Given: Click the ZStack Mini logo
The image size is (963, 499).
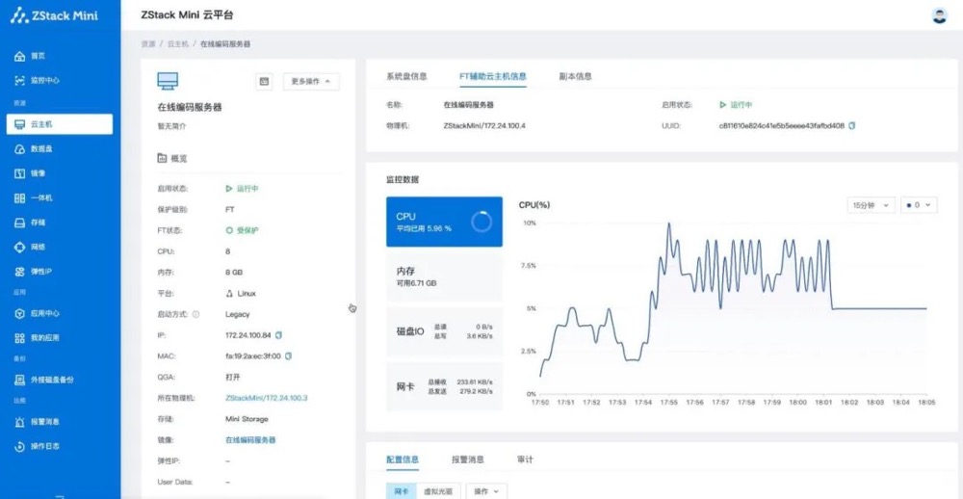Looking at the screenshot, I should pyautogui.click(x=54, y=15).
